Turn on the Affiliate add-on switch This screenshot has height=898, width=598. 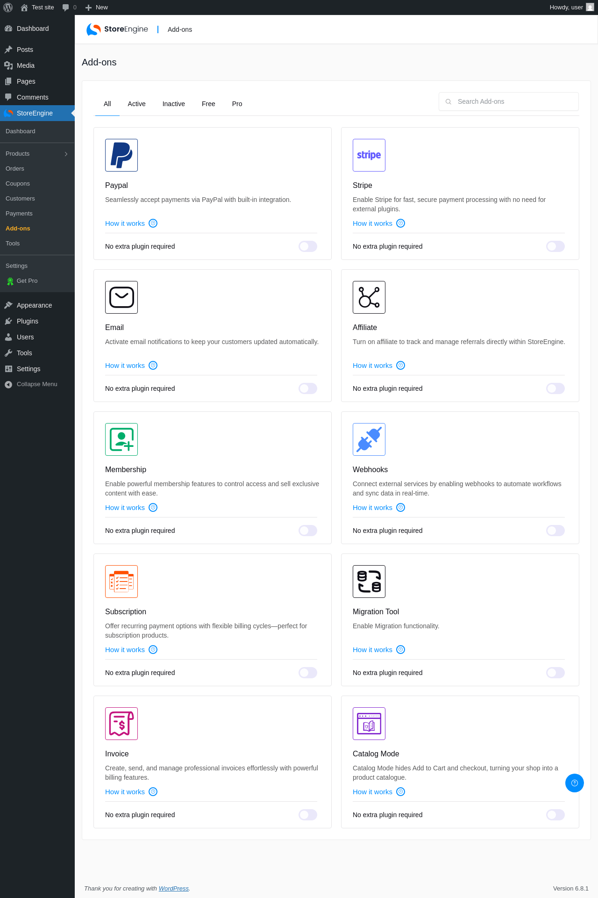tap(555, 388)
